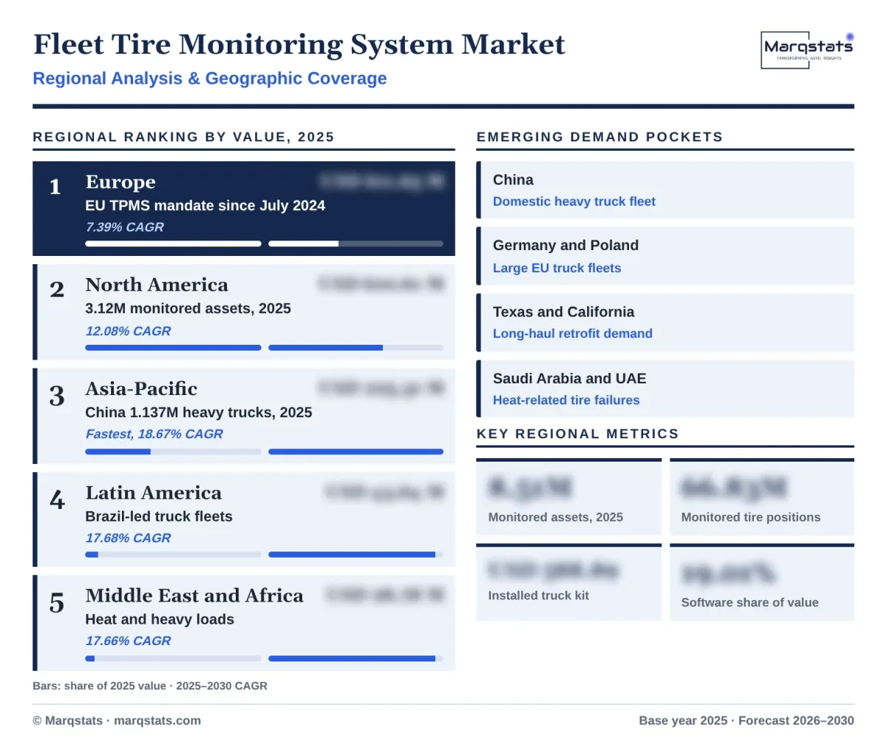
Task: Select the North America heading
Action: (x=157, y=285)
